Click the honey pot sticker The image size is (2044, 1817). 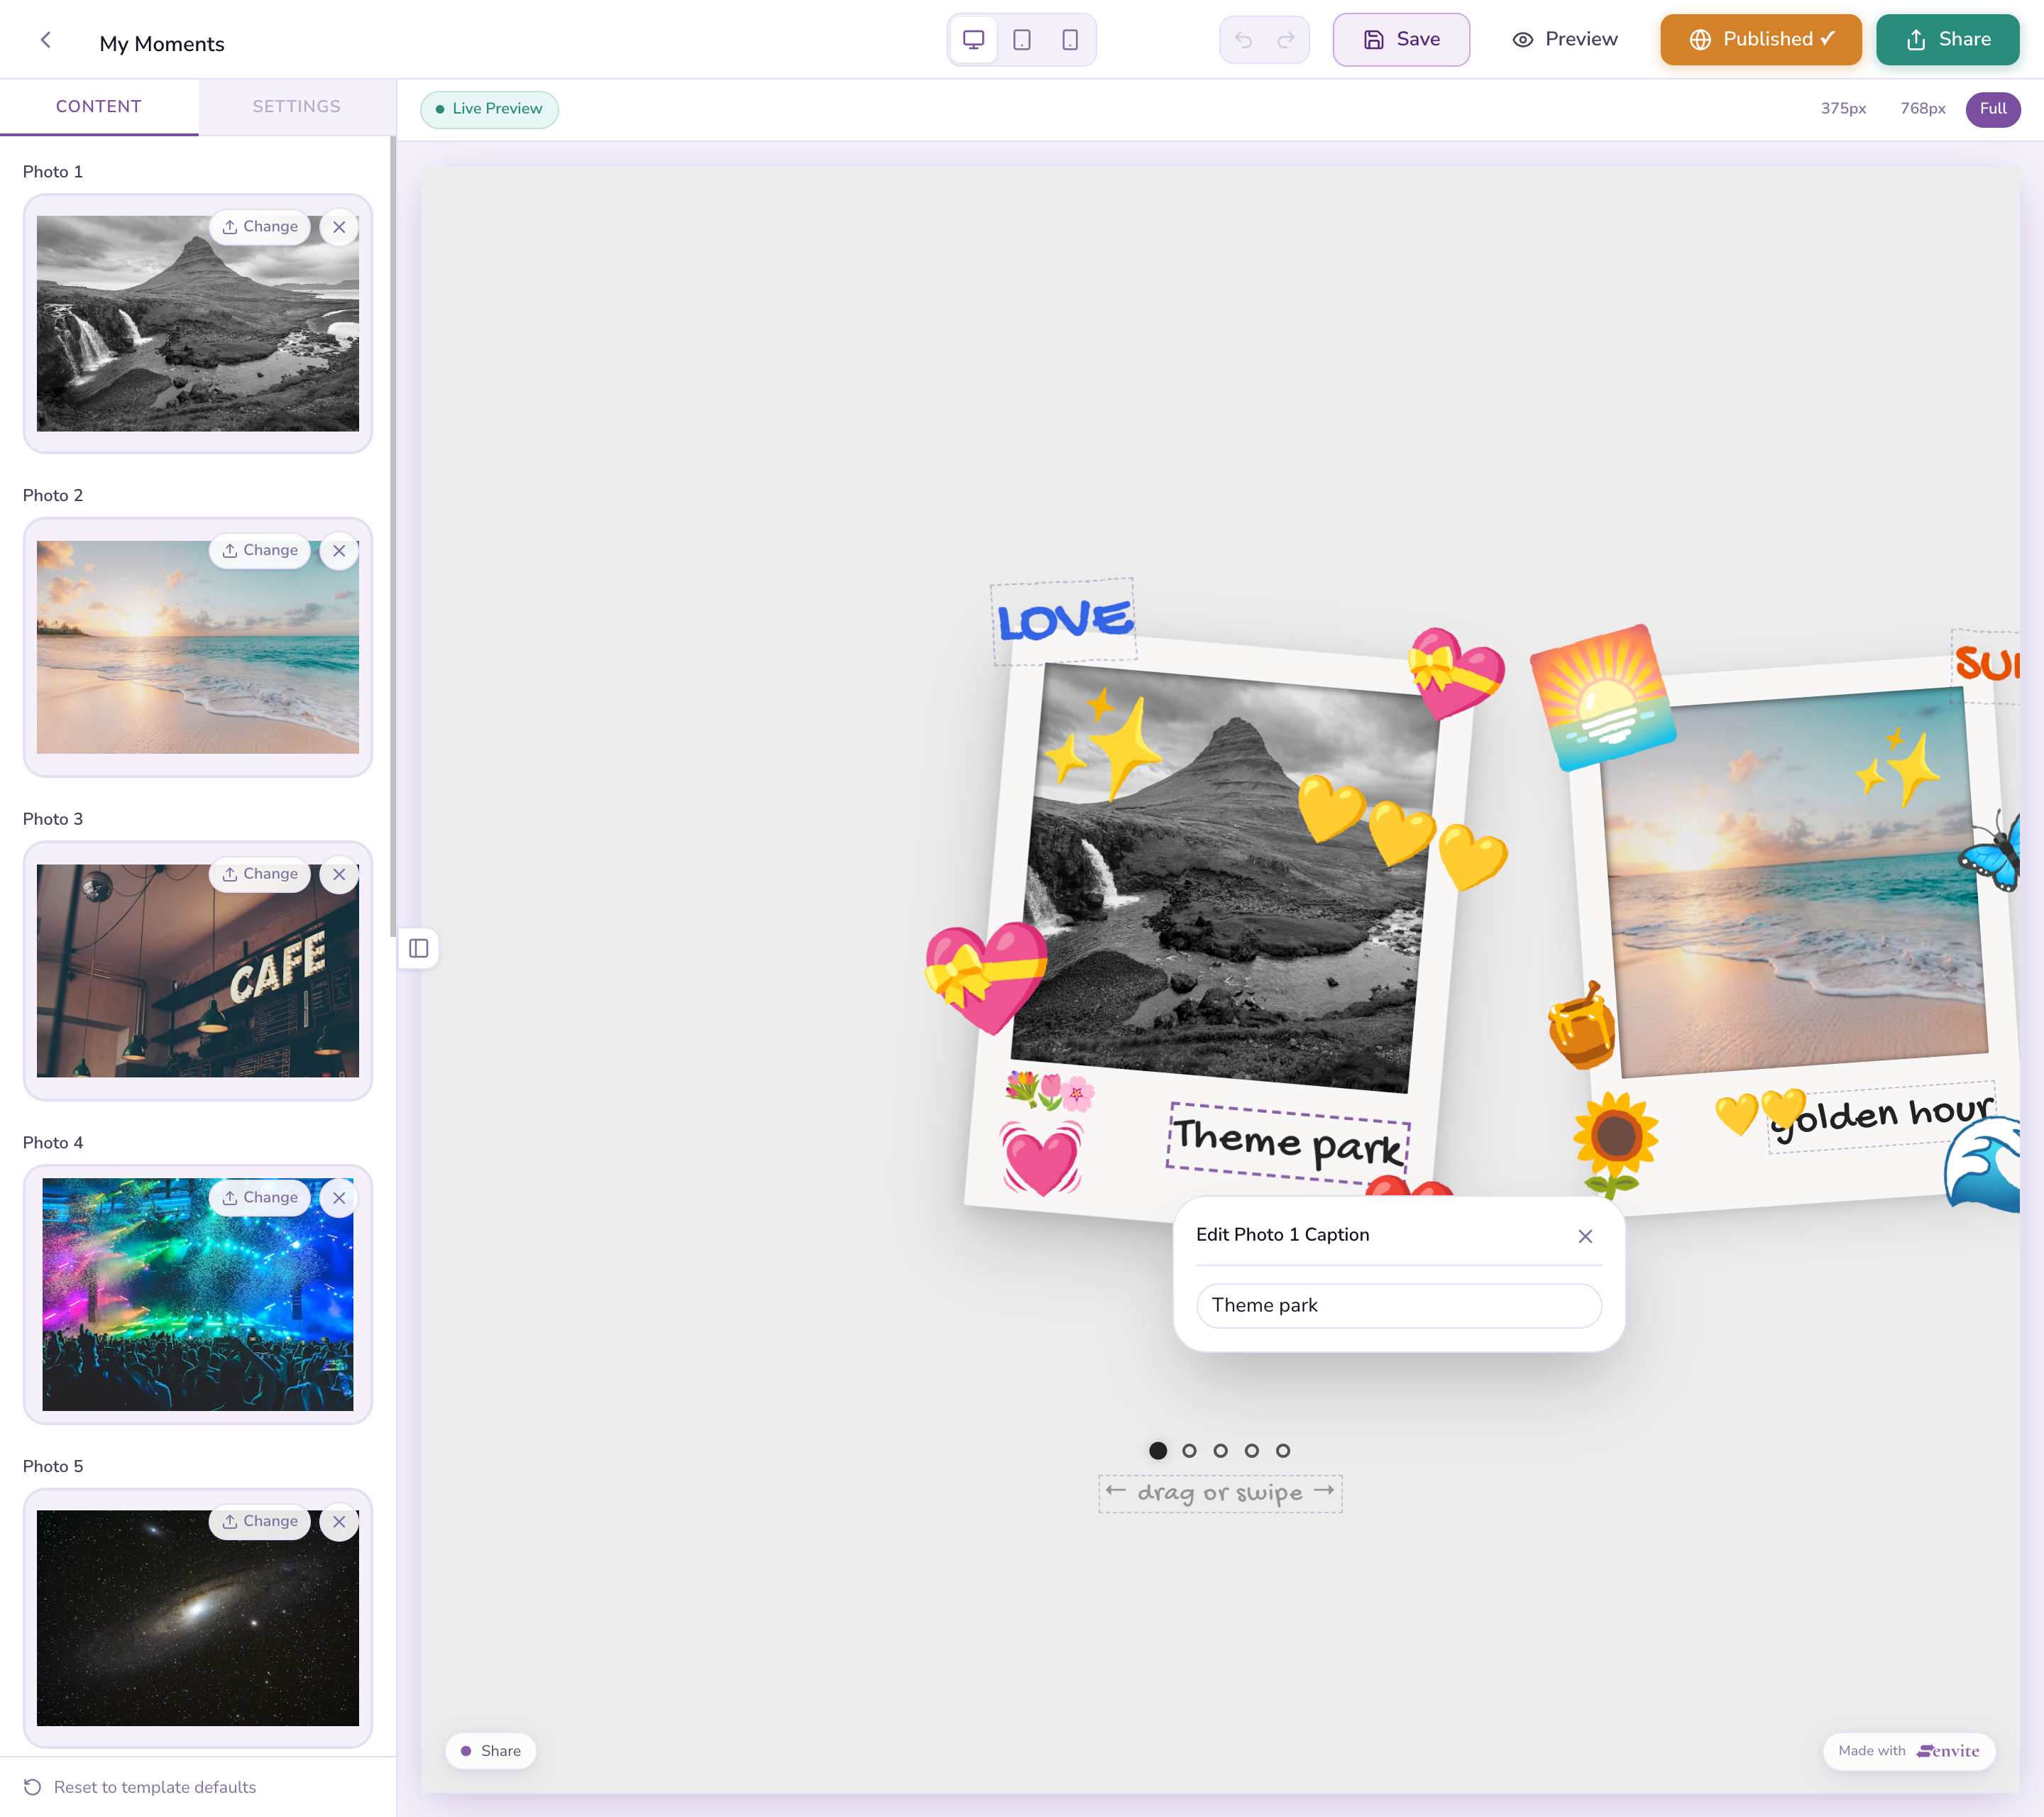pos(1581,1026)
